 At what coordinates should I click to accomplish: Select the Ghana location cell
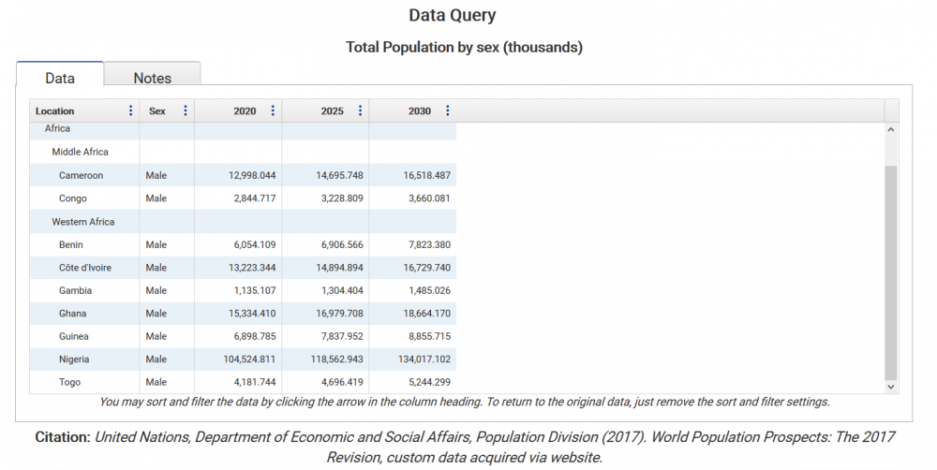[x=84, y=314]
